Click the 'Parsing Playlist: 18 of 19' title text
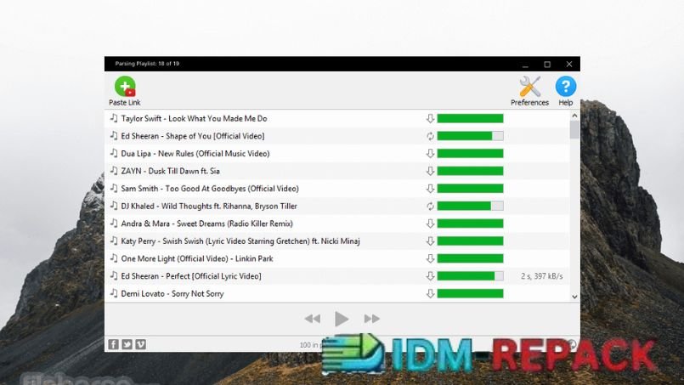This screenshot has height=385, width=684. pos(147,64)
